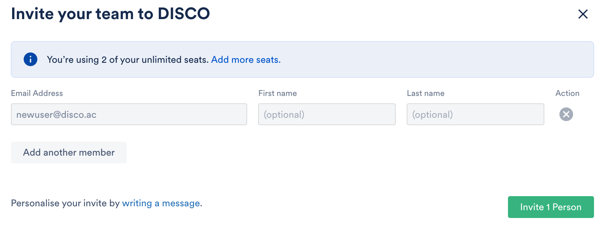This screenshot has height=225, width=603.
Task: Click the Invite your team to DISCO heading
Action: point(110,14)
